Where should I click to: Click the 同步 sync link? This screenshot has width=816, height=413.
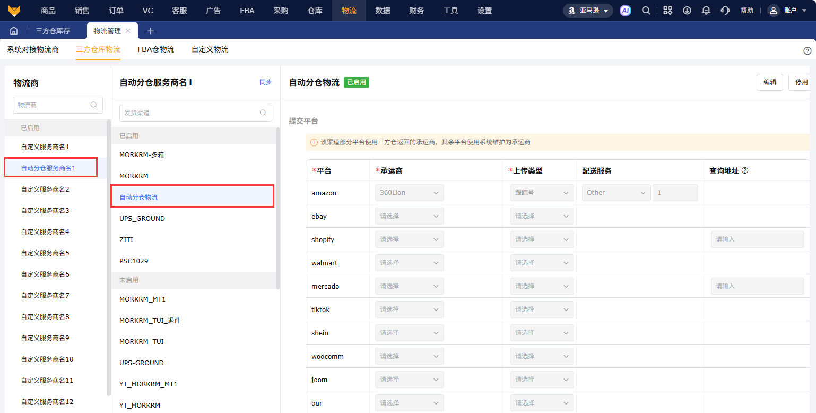pos(265,82)
